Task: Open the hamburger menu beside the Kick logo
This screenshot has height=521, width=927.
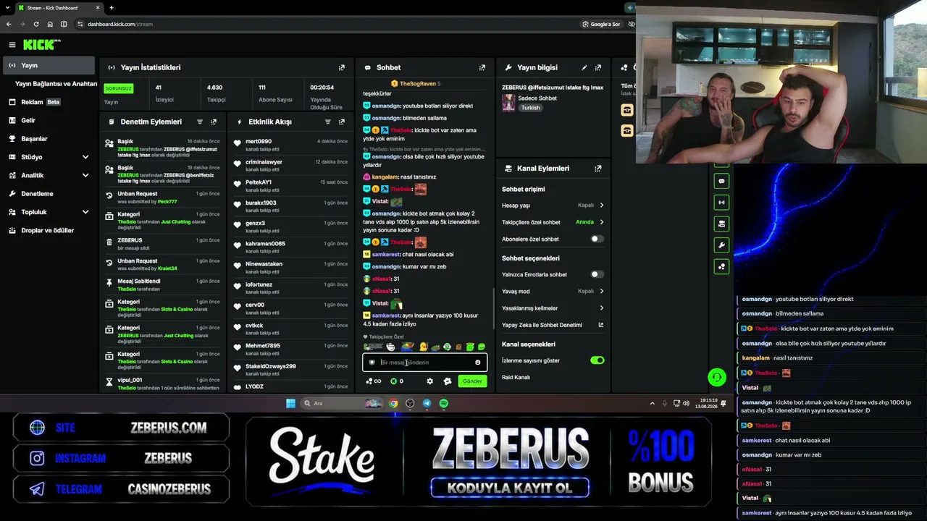Action: pyautogui.click(x=12, y=45)
